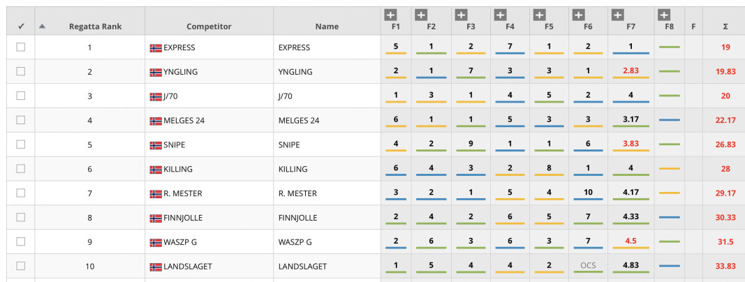The width and height of the screenshot is (745, 282).
Task: Select the total 19.83 in YNGLING row
Action: pyautogui.click(x=725, y=72)
